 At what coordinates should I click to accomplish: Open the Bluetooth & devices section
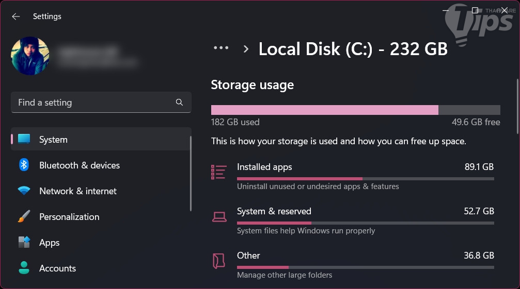coord(80,165)
